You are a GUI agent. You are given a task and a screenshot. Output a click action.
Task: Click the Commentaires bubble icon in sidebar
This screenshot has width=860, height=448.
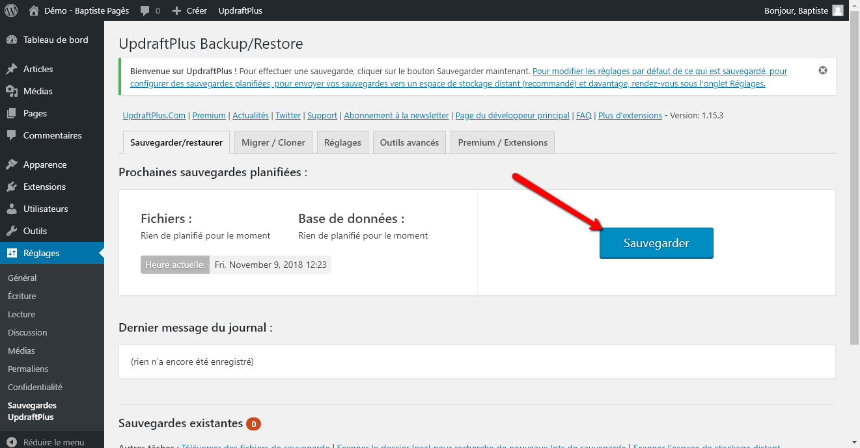click(12, 135)
